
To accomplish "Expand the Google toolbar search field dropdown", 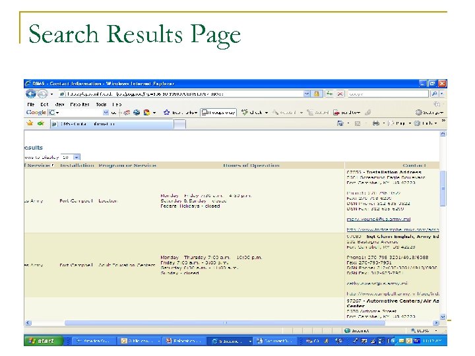I will point(106,112).
